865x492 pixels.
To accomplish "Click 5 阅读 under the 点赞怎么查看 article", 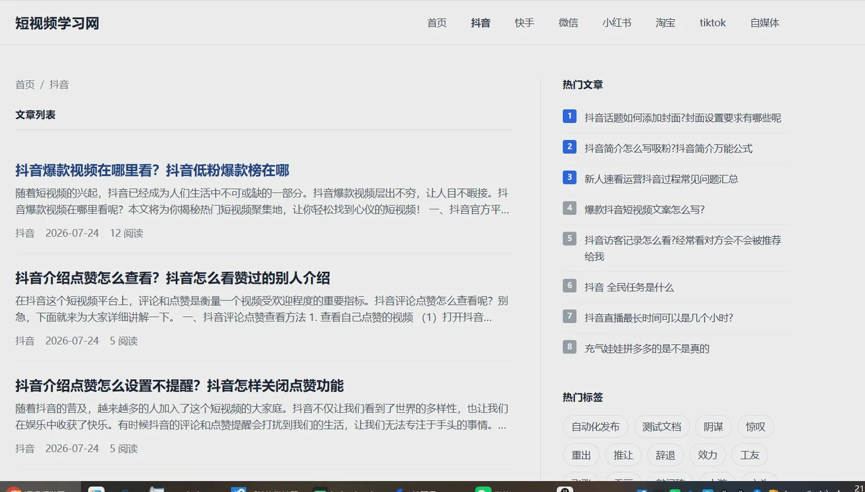I will click(124, 341).
